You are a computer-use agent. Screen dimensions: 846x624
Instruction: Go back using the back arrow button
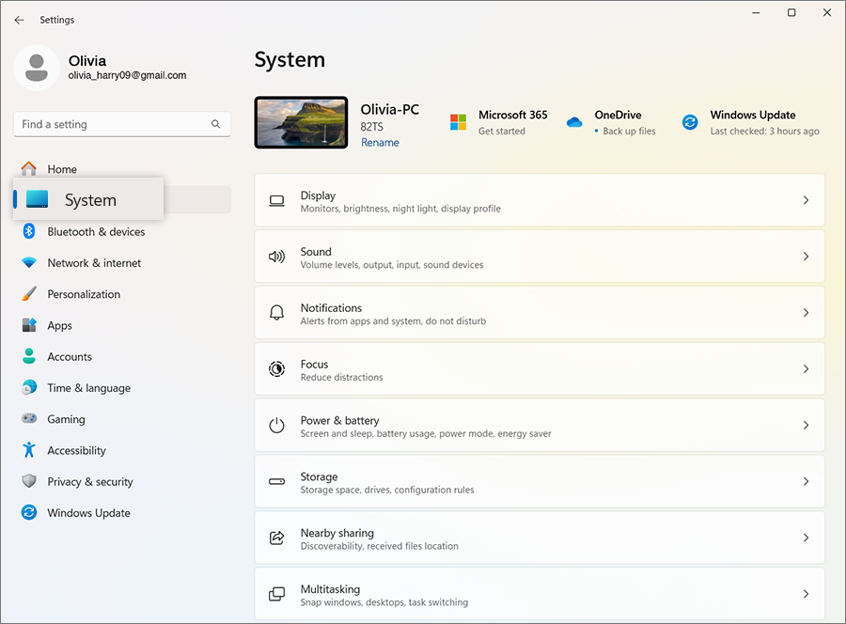click(19, 20)
